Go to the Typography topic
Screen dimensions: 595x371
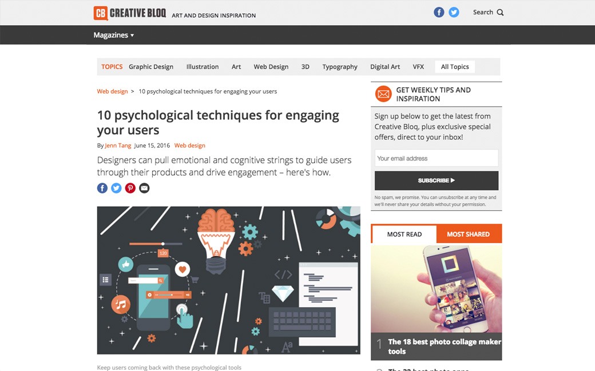pyautogui.click(x=340, y=67)
